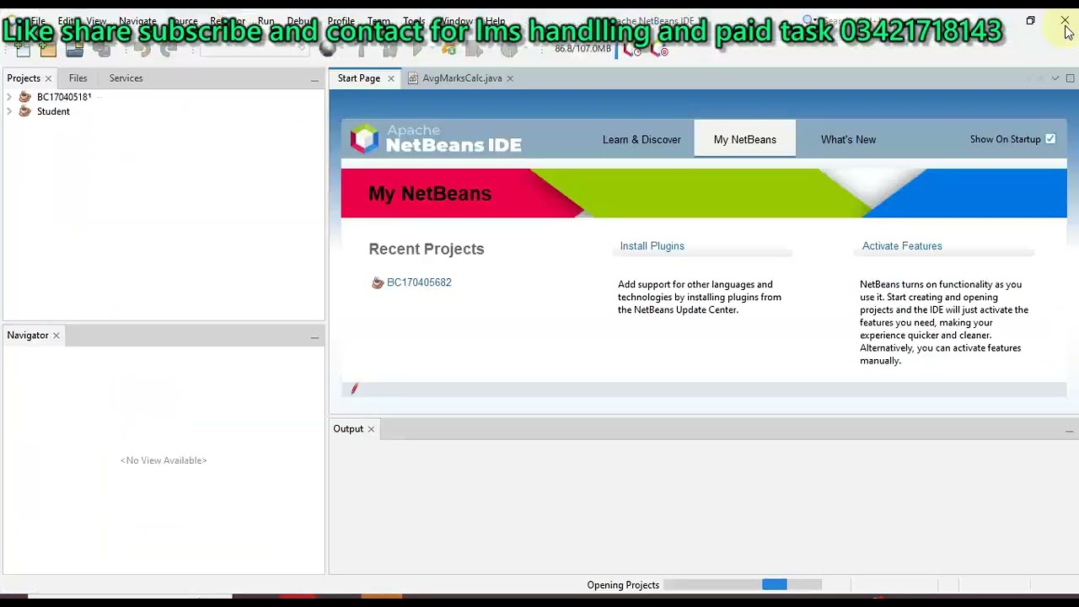The height and width of the screenshot is (607, 1079).
Task: Close the Navigator panel
Action: [x=56, y=336]
